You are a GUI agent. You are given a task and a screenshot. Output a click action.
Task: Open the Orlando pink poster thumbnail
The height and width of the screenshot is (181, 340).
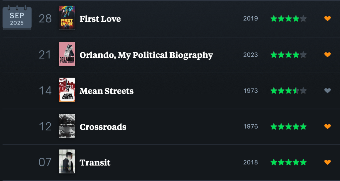click(67, 54)
